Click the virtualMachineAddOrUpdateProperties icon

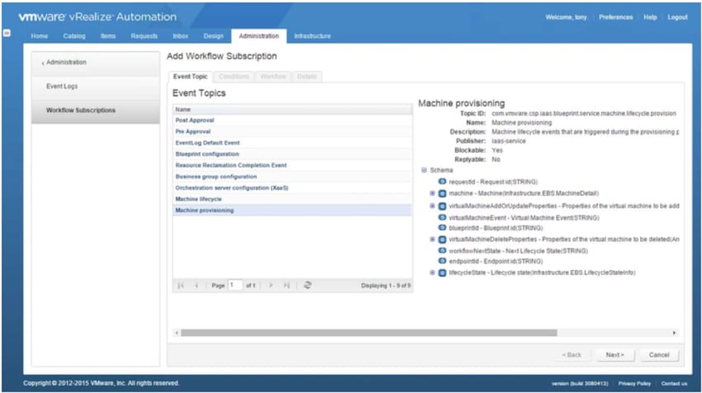pos(442,206)
